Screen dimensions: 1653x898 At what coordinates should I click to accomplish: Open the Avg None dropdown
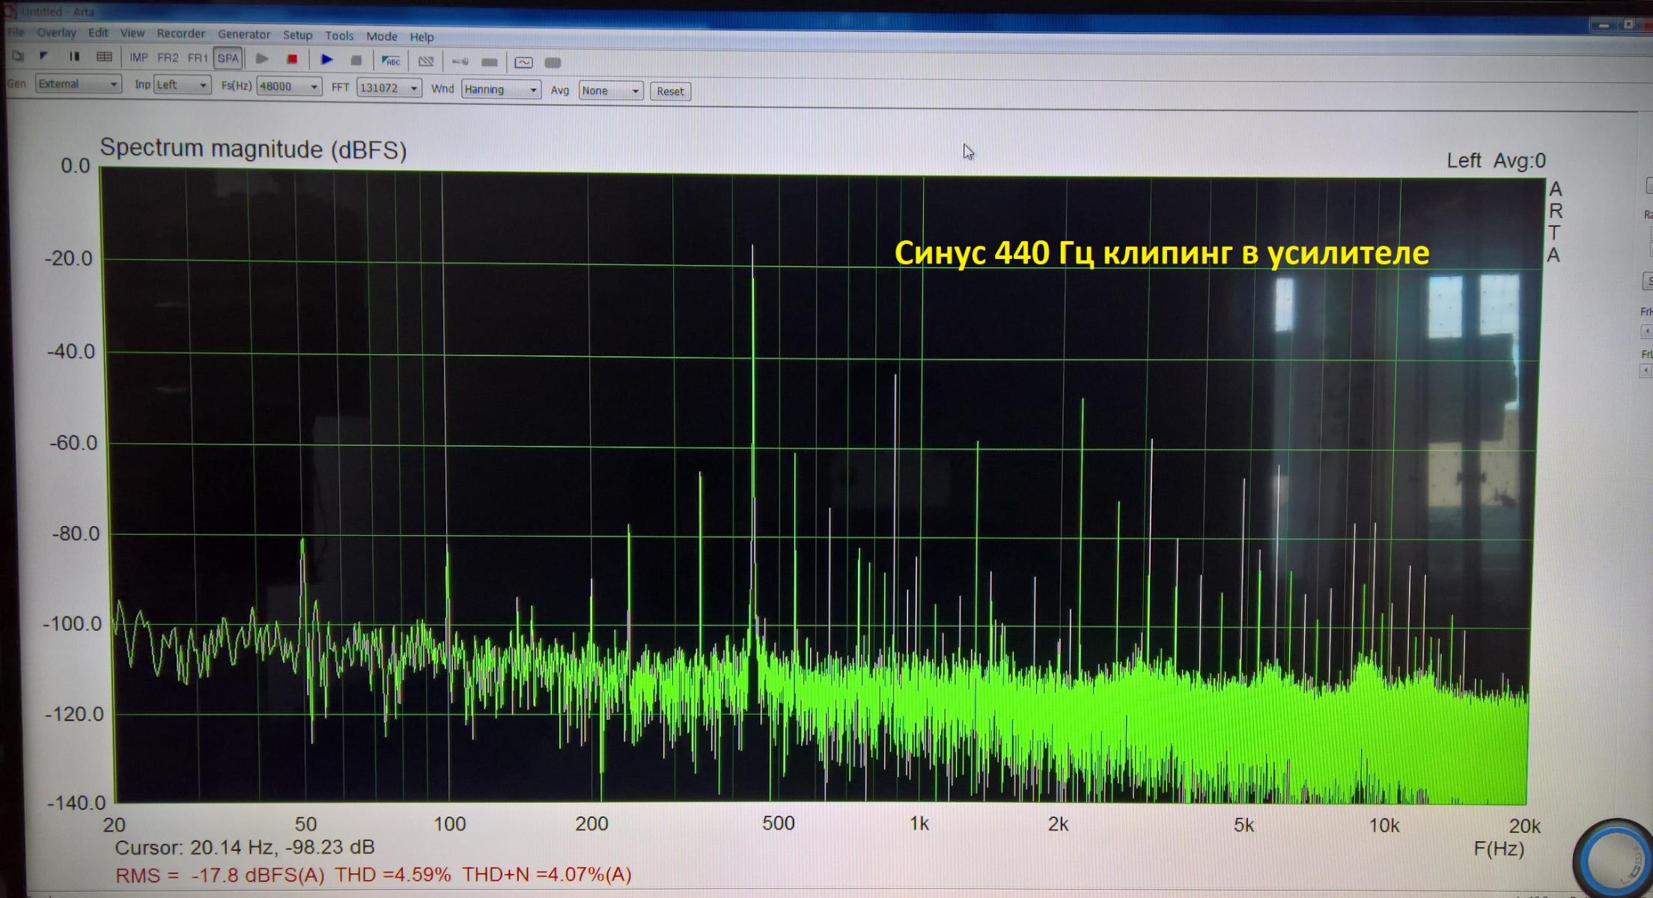click(611, 91)
